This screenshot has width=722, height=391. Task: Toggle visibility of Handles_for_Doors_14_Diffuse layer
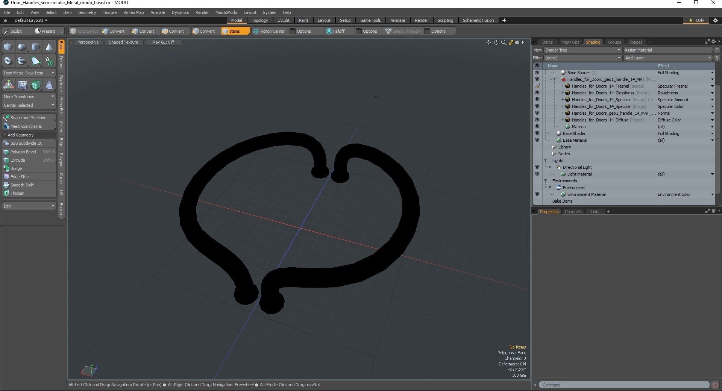click(x=537, y=120)
